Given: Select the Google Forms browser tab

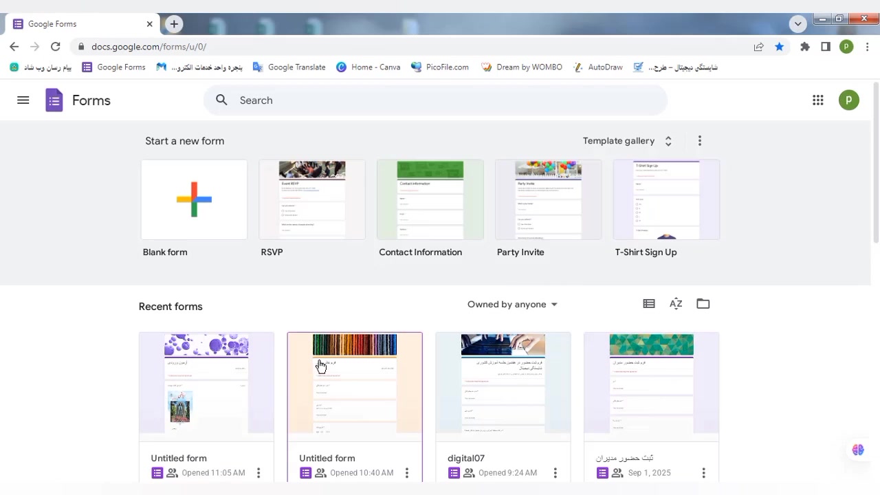Looking at the screenshot, I should (82, 24).
